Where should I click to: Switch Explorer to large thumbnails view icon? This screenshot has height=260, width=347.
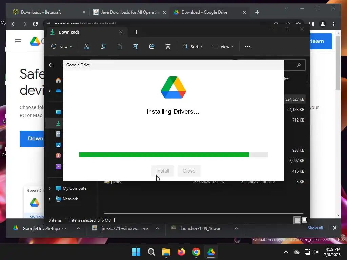point(305,220)
